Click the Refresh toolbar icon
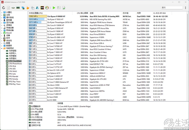The width and height of the screenshot is (189, 130). point(4,8)
